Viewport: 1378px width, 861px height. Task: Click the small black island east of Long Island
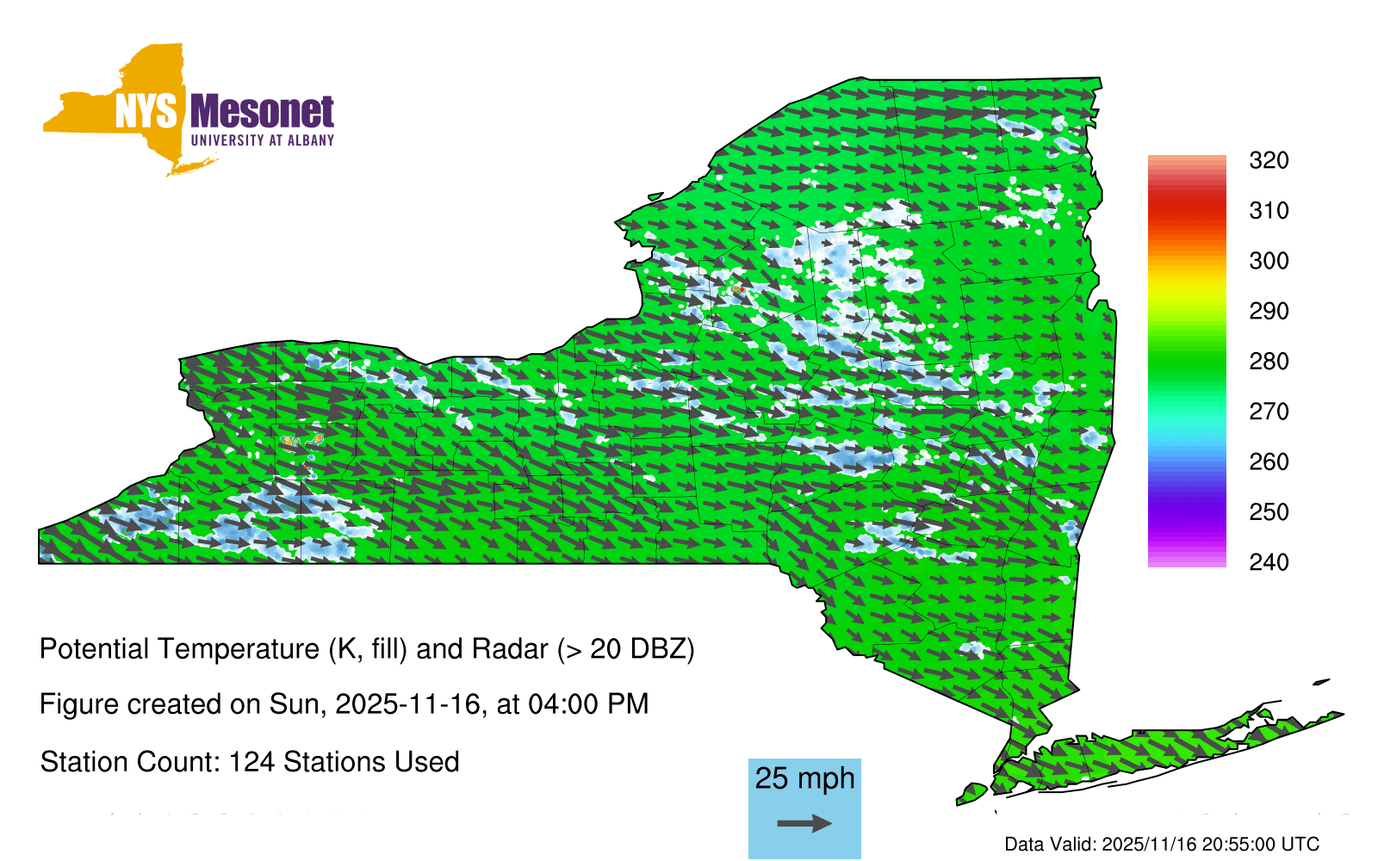coord(1321,682)
